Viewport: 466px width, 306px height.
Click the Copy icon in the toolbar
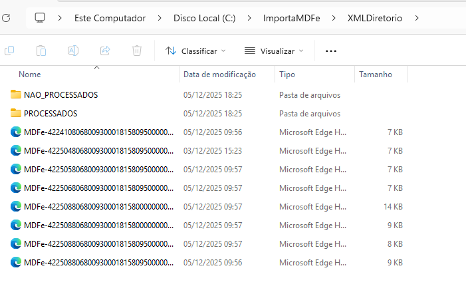(x=9, y=51)
